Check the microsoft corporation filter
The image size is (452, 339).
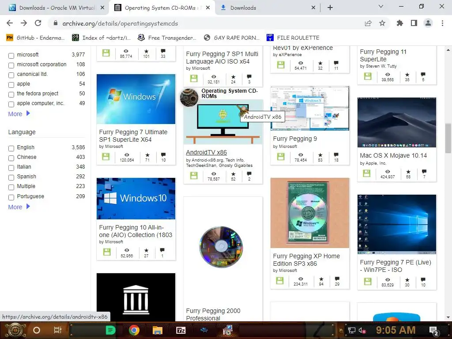[11, 65]
